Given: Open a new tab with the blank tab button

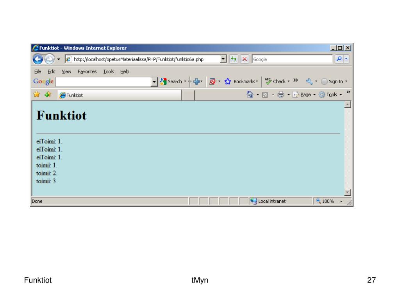Looking at the screenshot, I should 188,95.
